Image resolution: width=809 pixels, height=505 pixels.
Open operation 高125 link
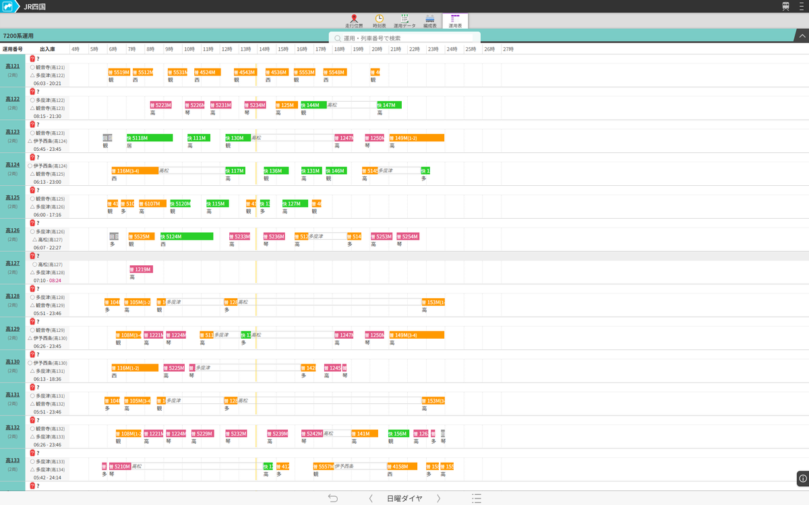click(x=13, y=198)
